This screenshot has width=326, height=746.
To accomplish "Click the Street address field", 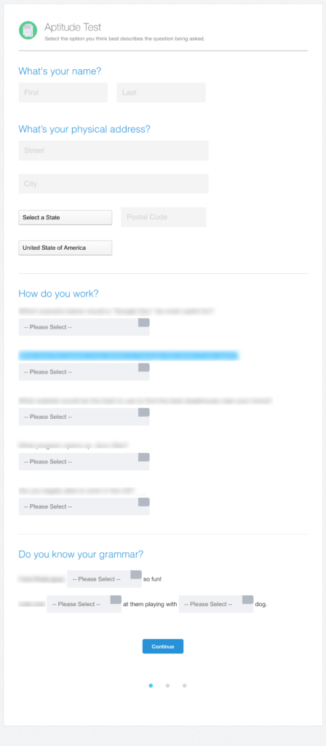I will pos(114,150).
